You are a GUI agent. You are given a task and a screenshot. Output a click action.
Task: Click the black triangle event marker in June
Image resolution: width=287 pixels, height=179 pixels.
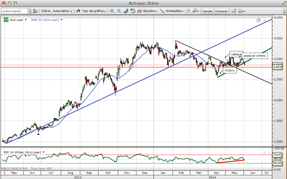[38, 134]
